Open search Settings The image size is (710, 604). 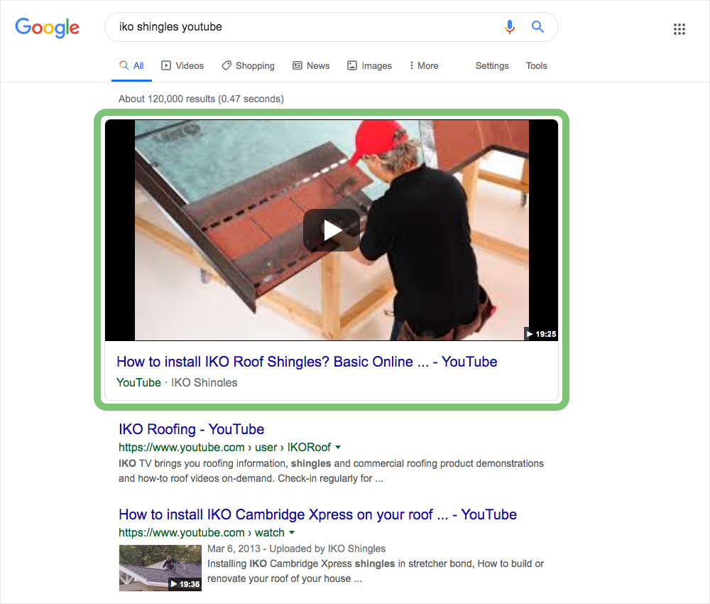(492, 65)
